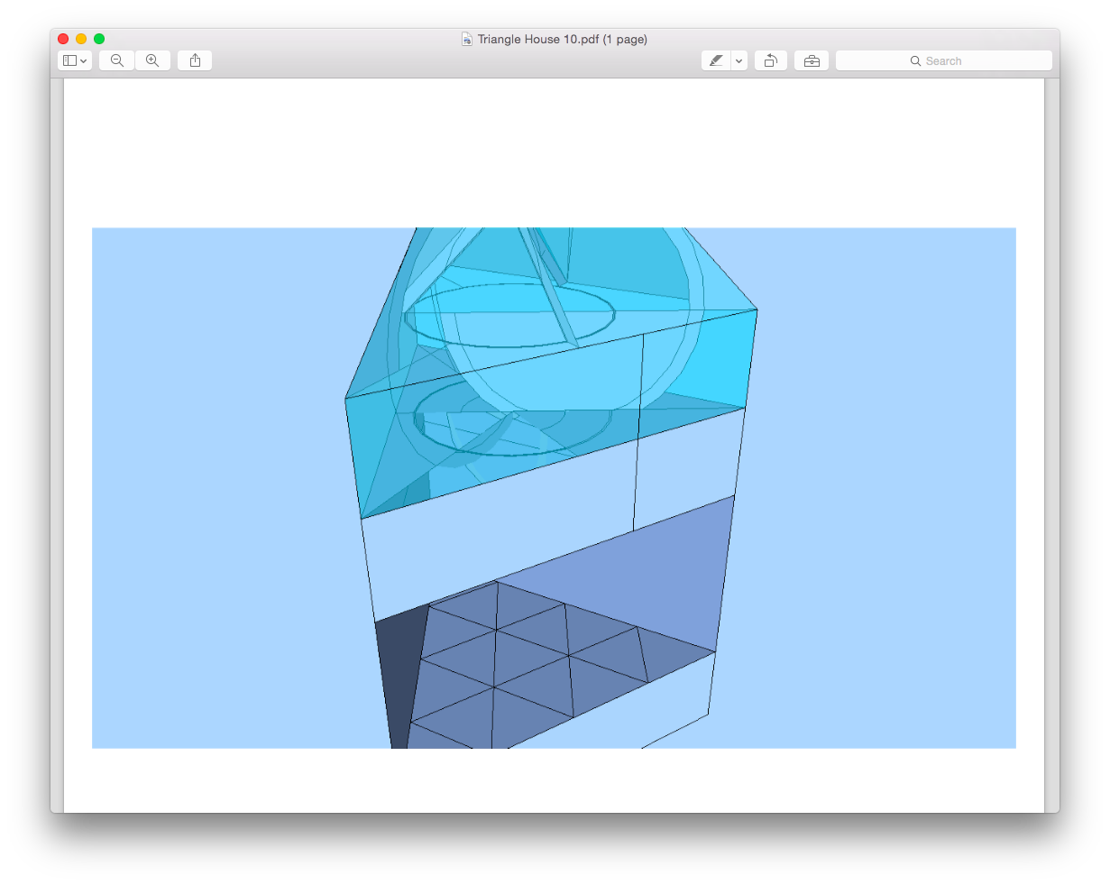Image resolution: width=1110 pixels, height=885 pixels.
Task: Show the Markup toolbar toolbox
Action: [x=812, y=60]
